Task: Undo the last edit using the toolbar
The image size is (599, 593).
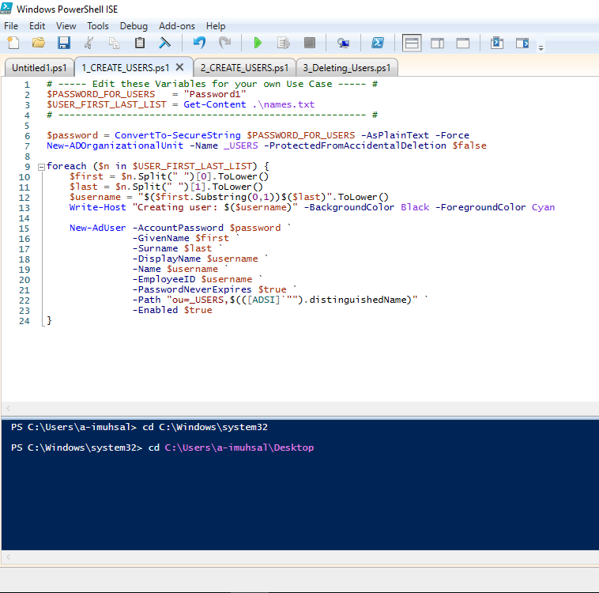Action: pos(199,43)
